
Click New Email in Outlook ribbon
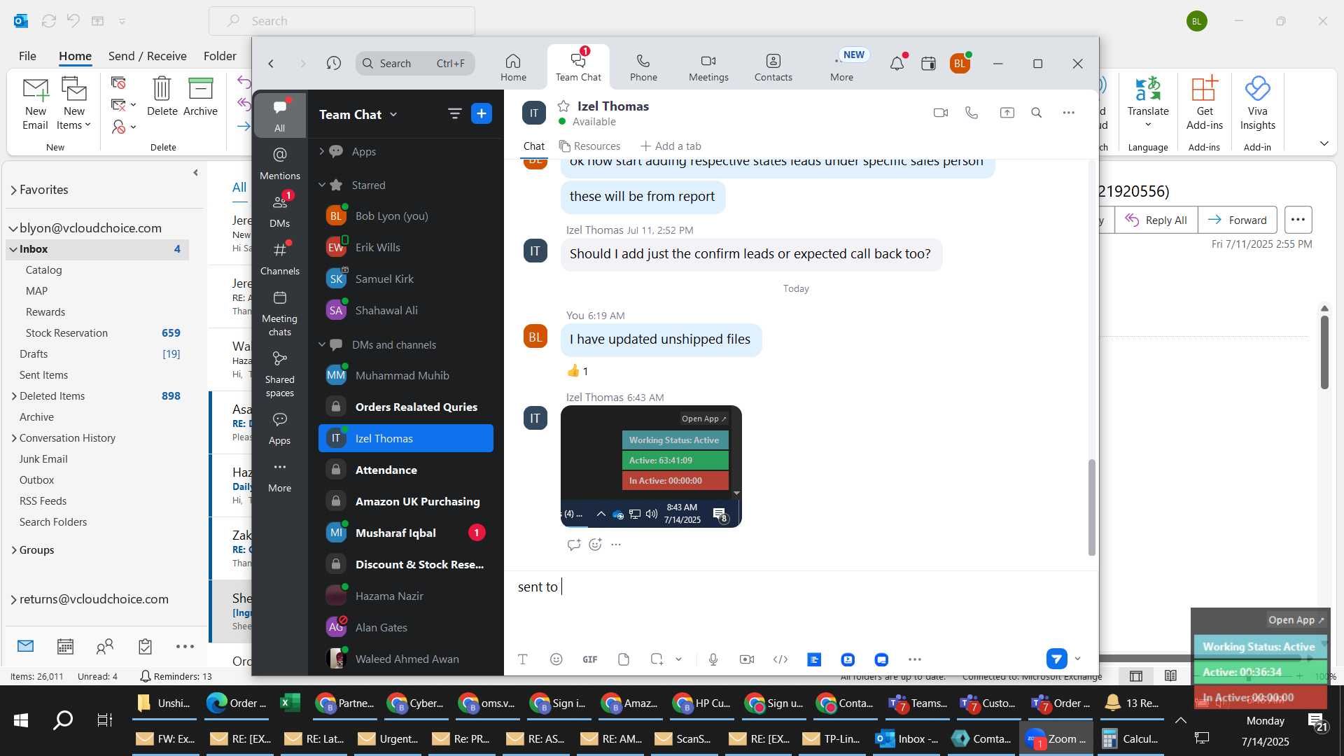point(35,104)
